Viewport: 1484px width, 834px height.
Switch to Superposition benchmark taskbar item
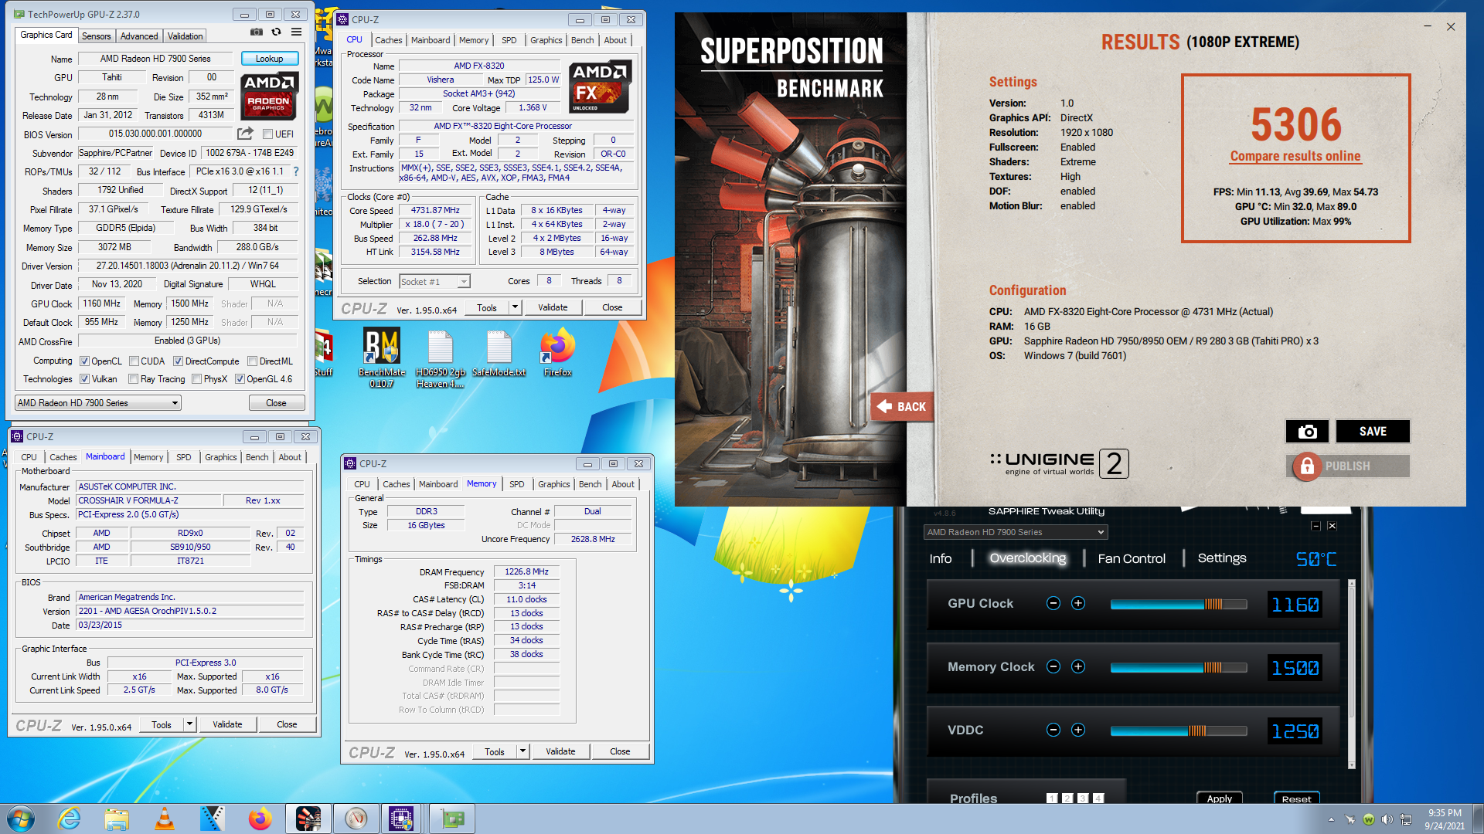tap(308, 819)
